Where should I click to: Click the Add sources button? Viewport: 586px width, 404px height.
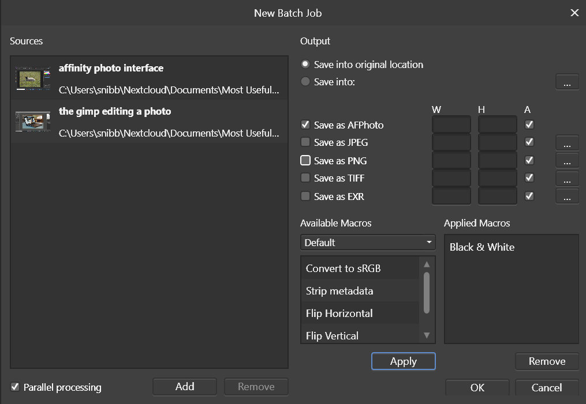pyautogui.click(x=185, y=387)
